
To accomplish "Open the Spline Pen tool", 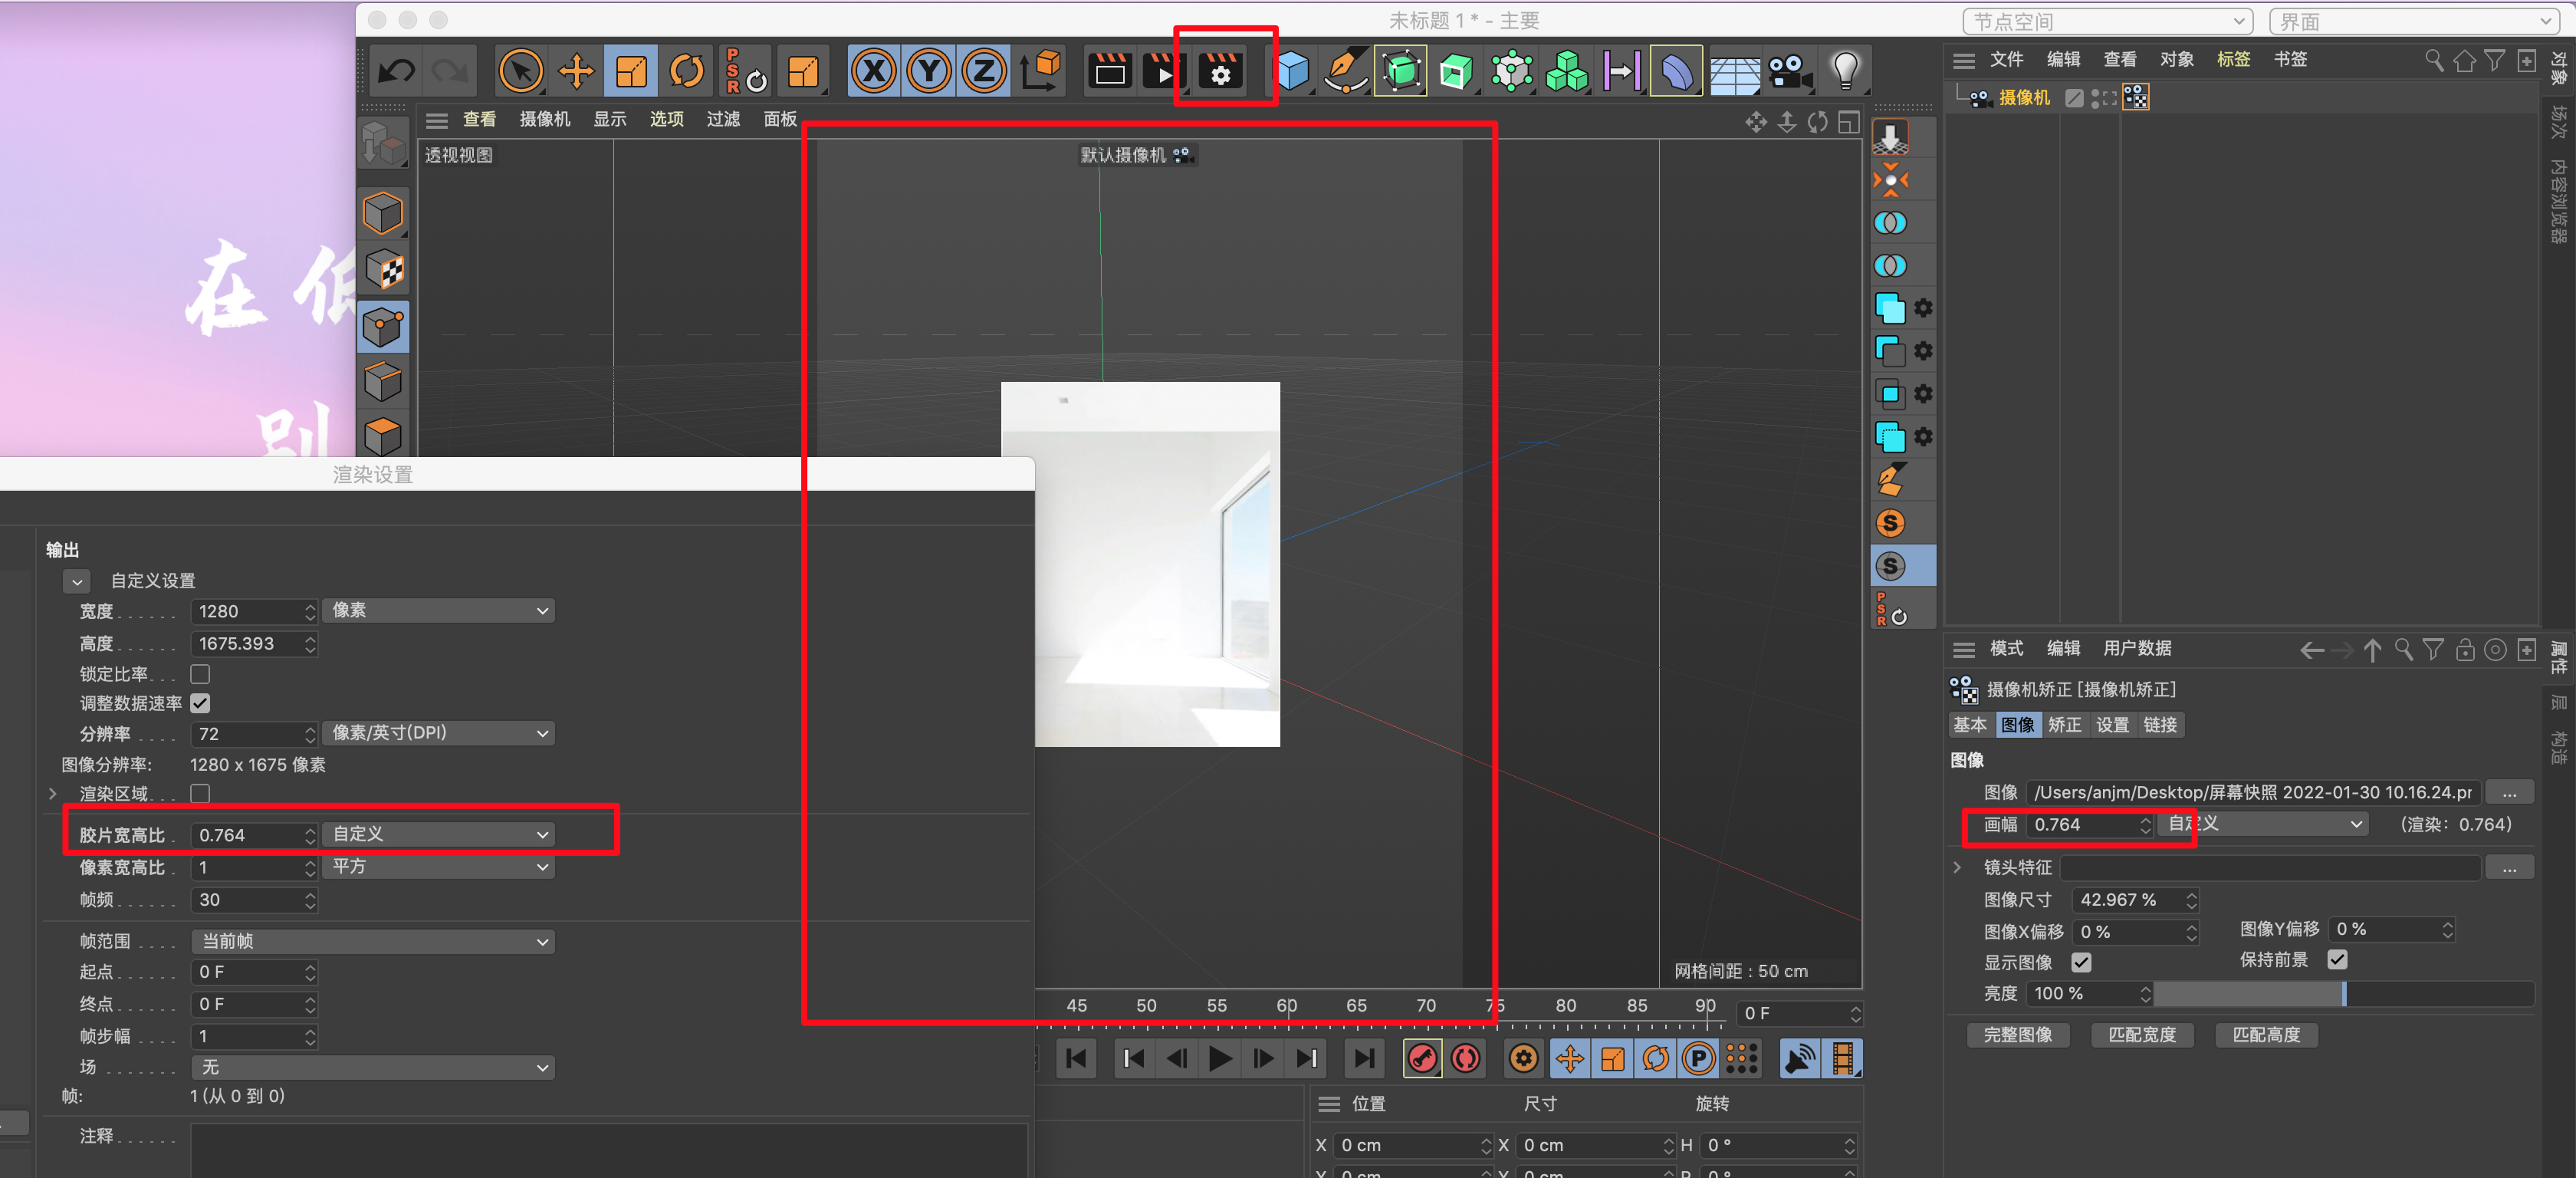I will 1346,71.
